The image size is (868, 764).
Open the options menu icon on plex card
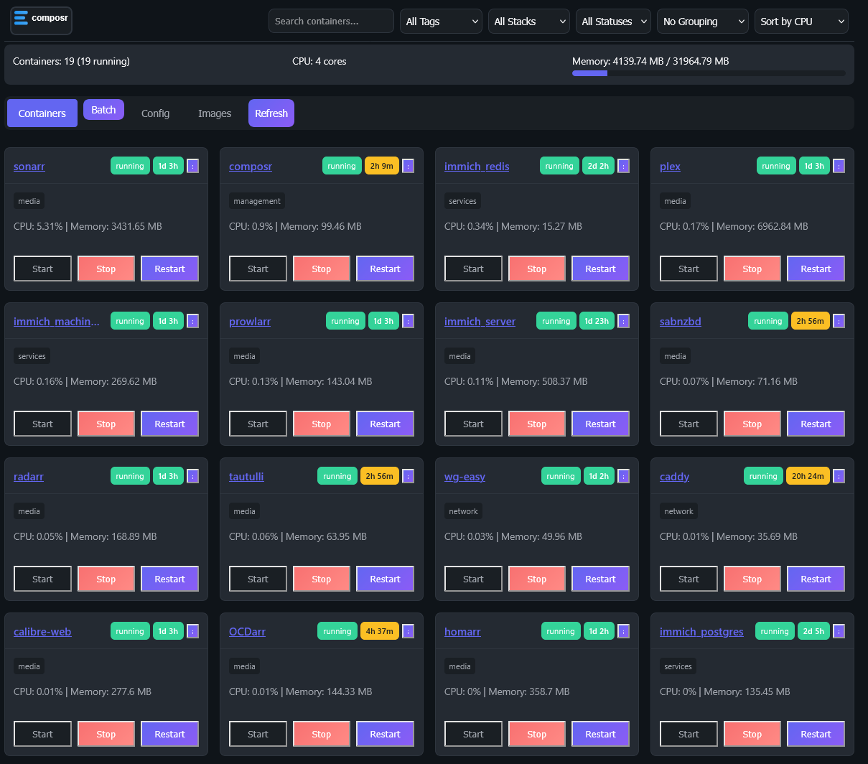pos(839,166)
